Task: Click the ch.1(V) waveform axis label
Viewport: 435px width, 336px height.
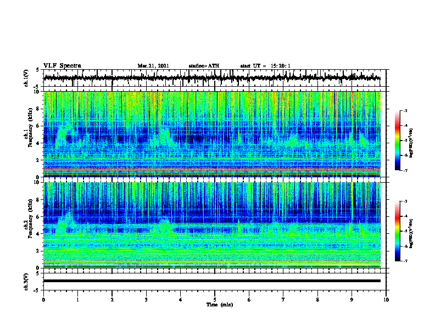Action: click(x=26, y=78)
